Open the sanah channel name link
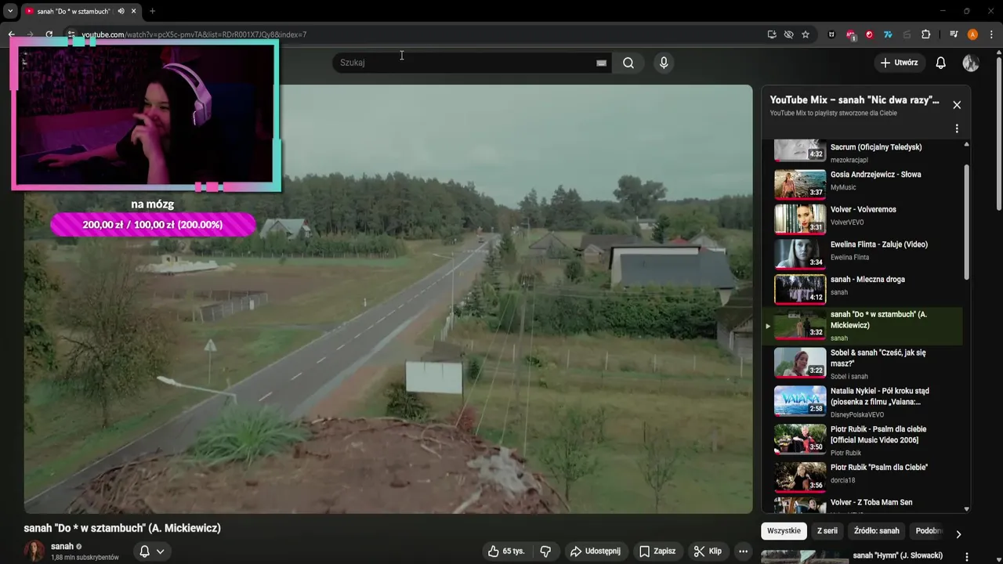 [x=62, y=546]
